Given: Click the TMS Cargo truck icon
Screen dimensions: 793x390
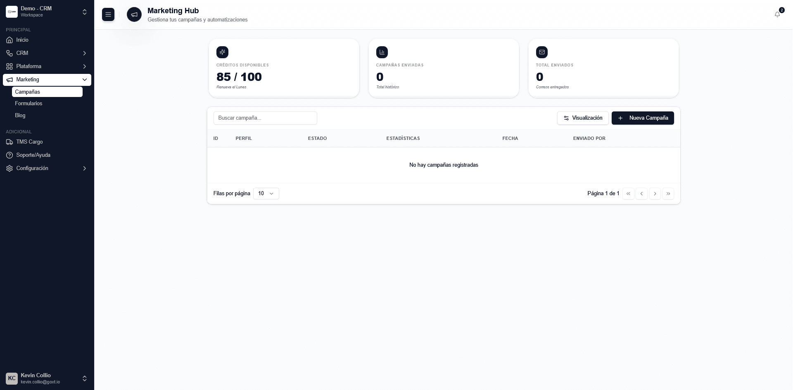Looking at the screenshot, I should [9, 142].
